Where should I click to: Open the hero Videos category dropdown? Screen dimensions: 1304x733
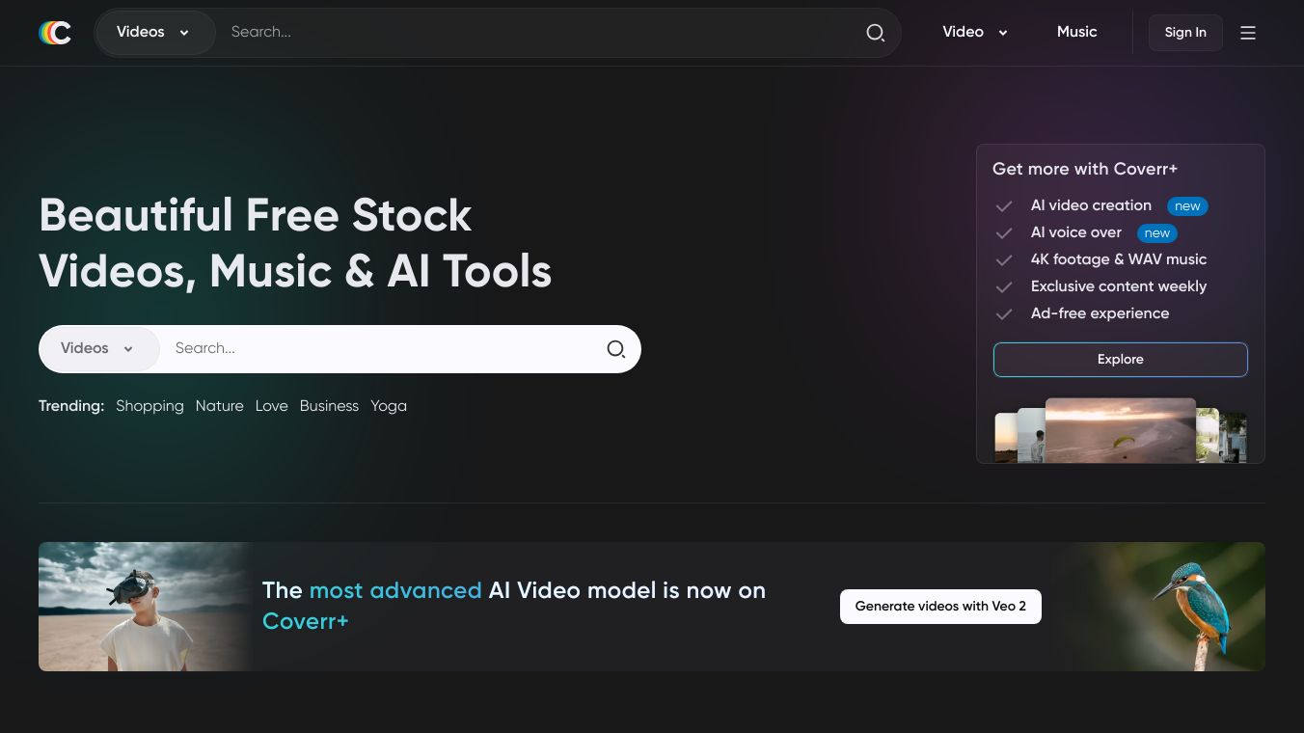98,349
